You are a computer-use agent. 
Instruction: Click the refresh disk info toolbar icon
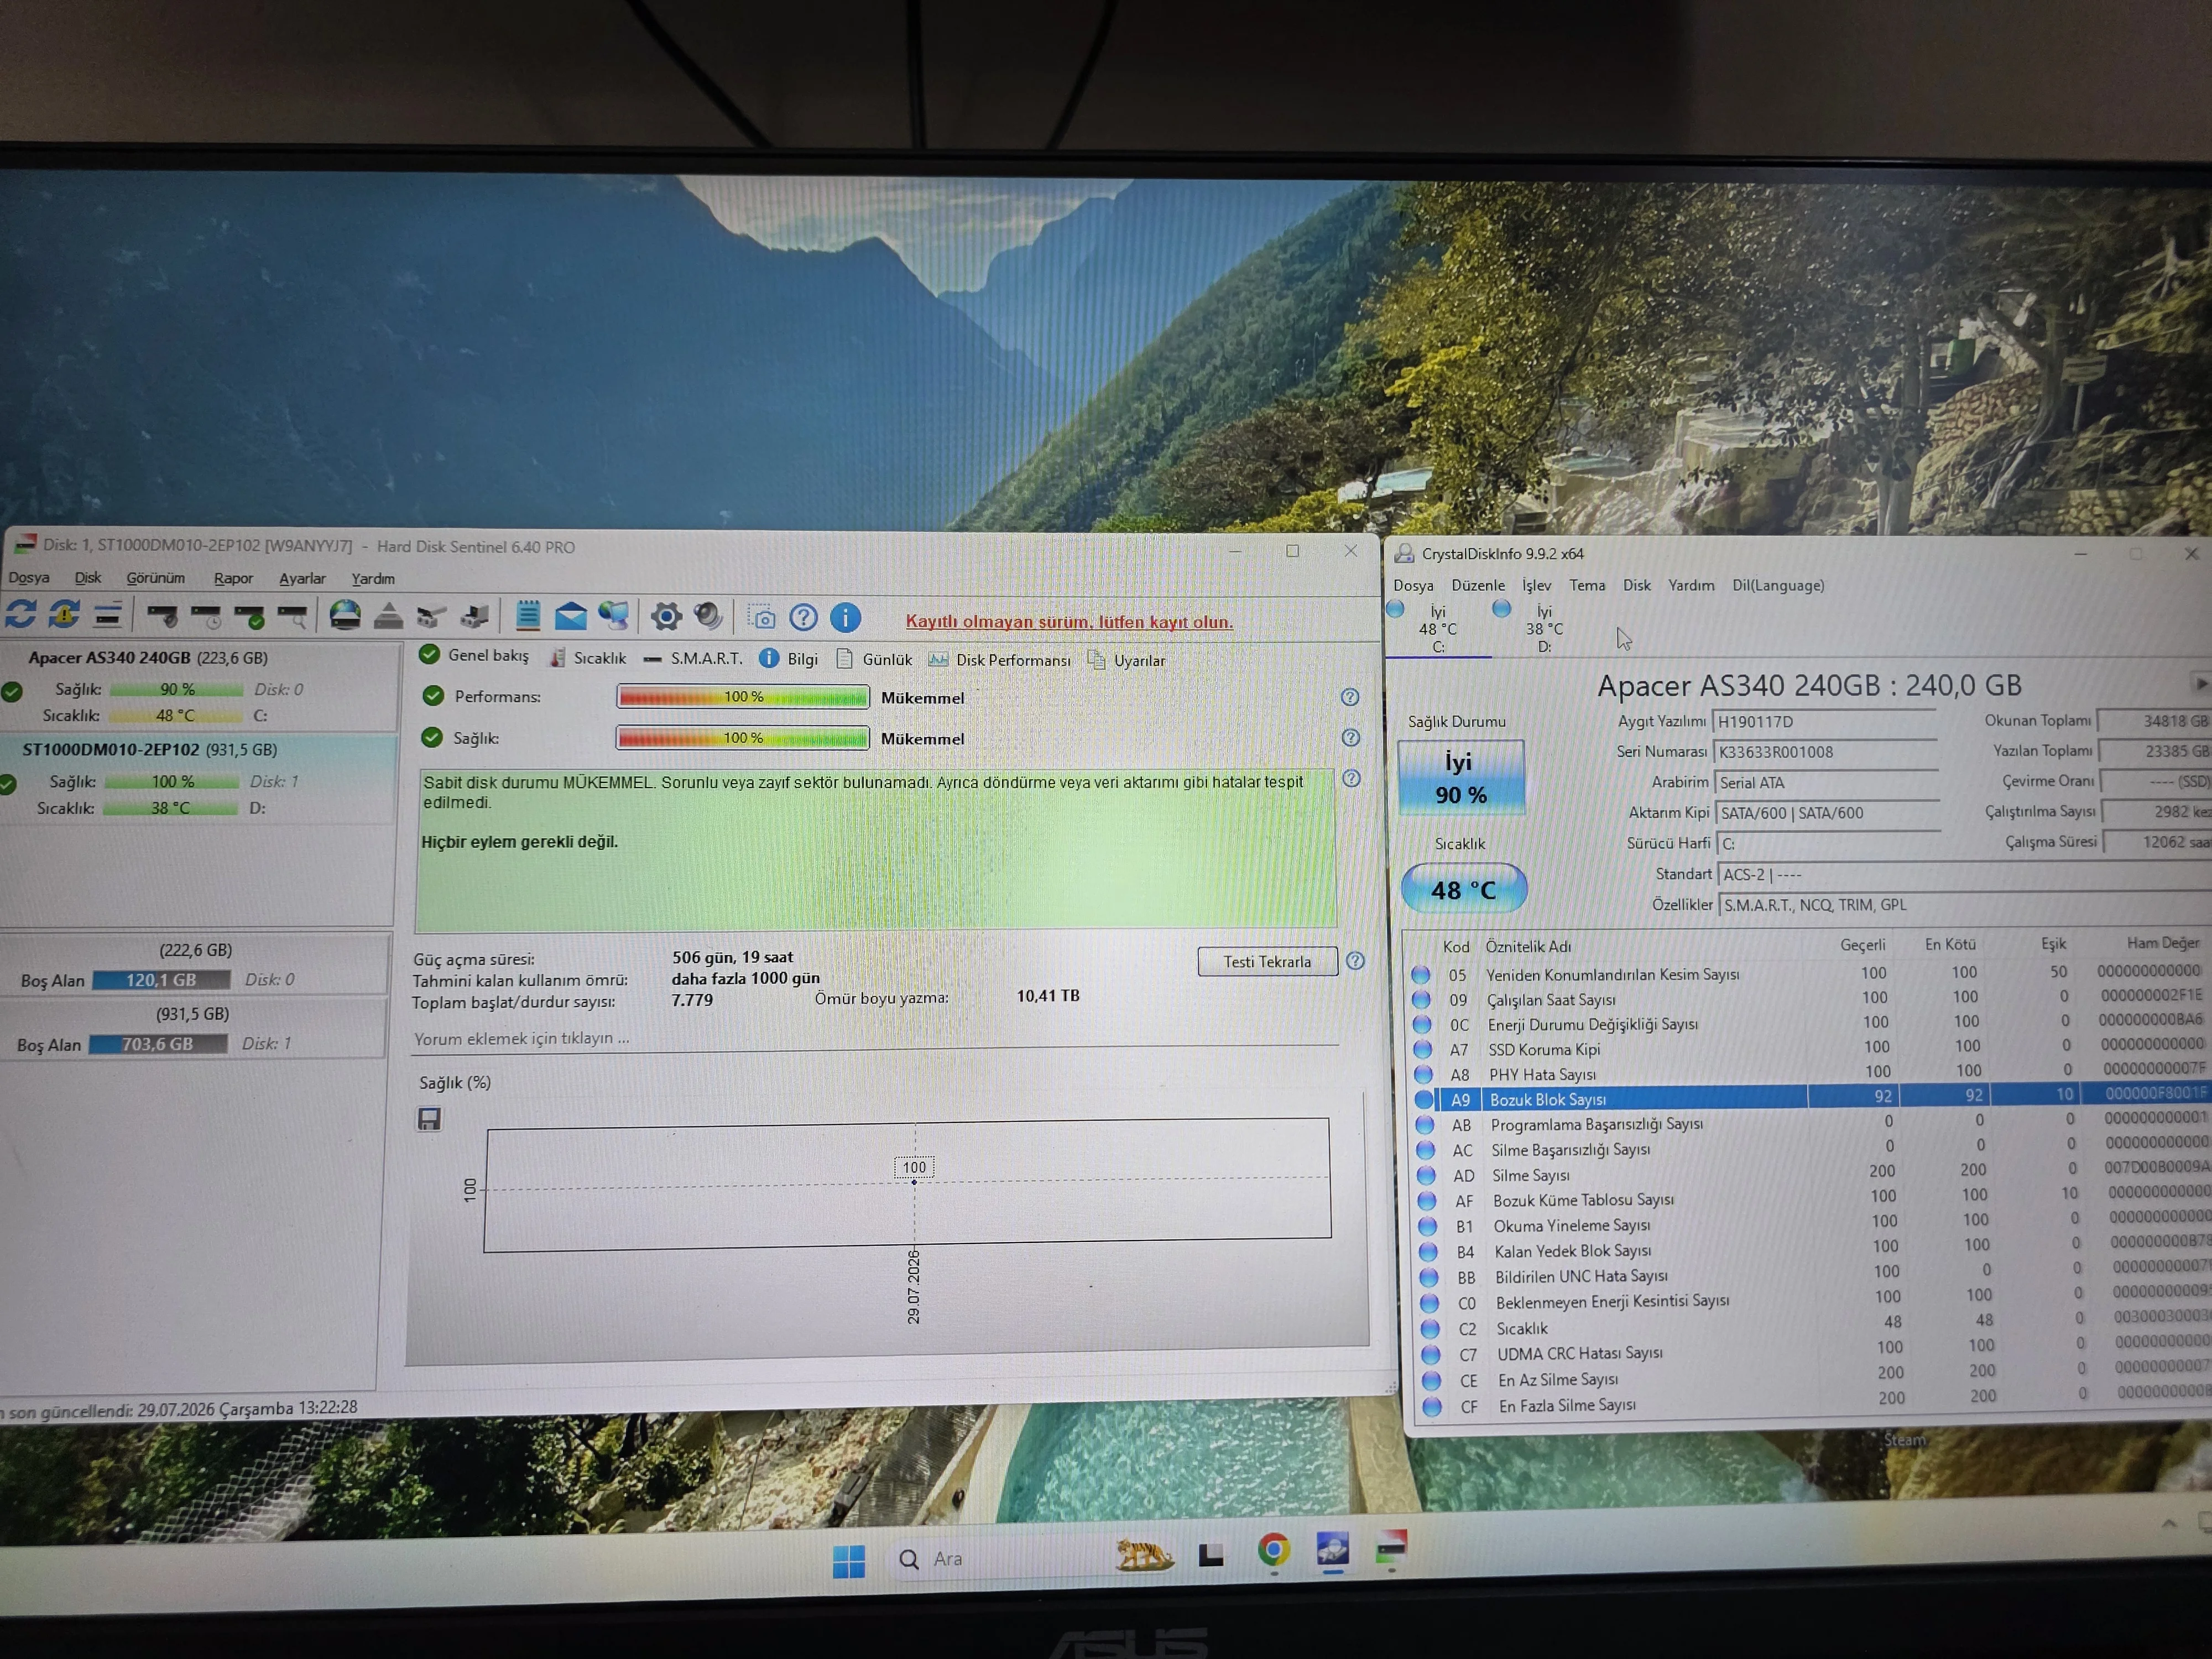[x=21, y=615]
